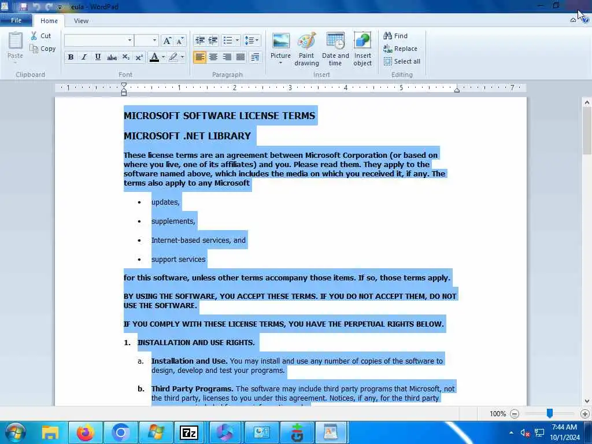Image resolution: width=592 pixels, height=444 pixels.
Task: Switch to the View tab
Action: (81, 21)
